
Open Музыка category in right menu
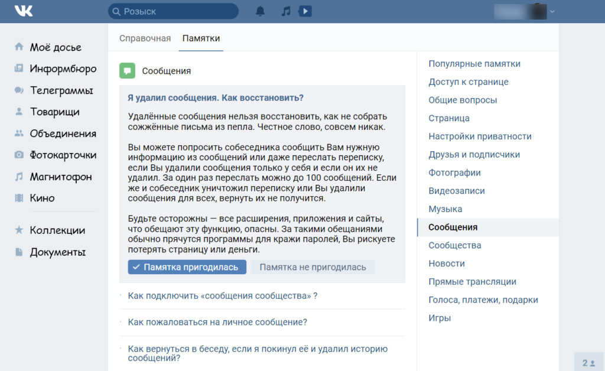[445, 209]
